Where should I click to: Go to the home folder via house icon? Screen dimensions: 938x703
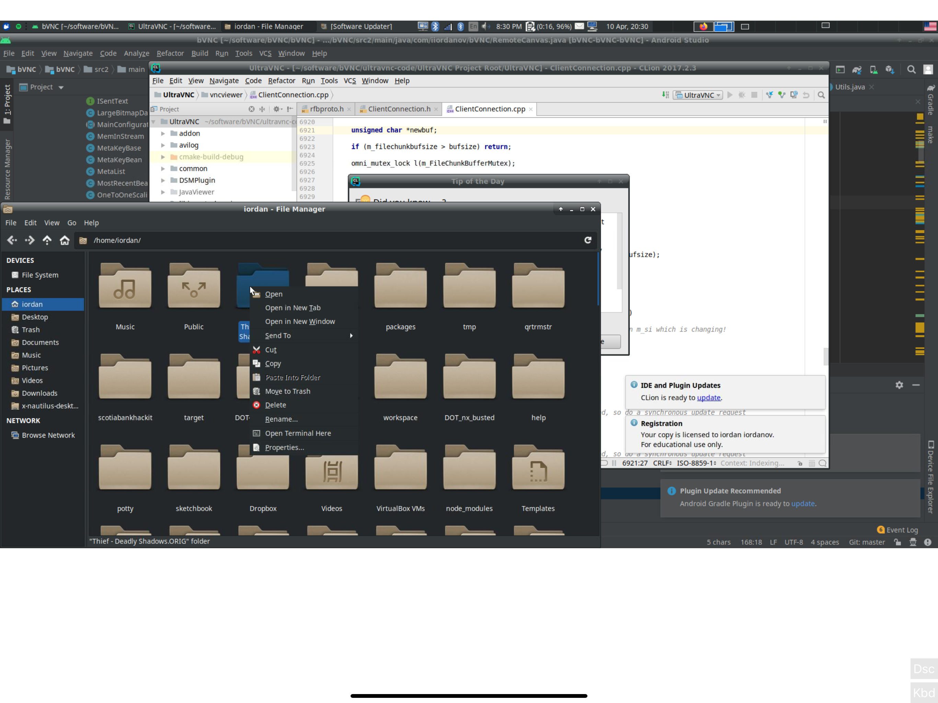[65, 240]
